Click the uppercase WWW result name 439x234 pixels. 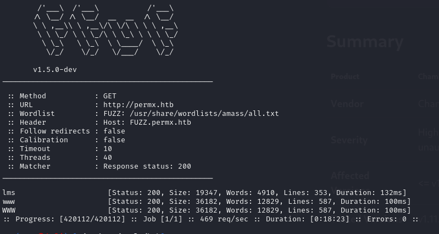9,210
